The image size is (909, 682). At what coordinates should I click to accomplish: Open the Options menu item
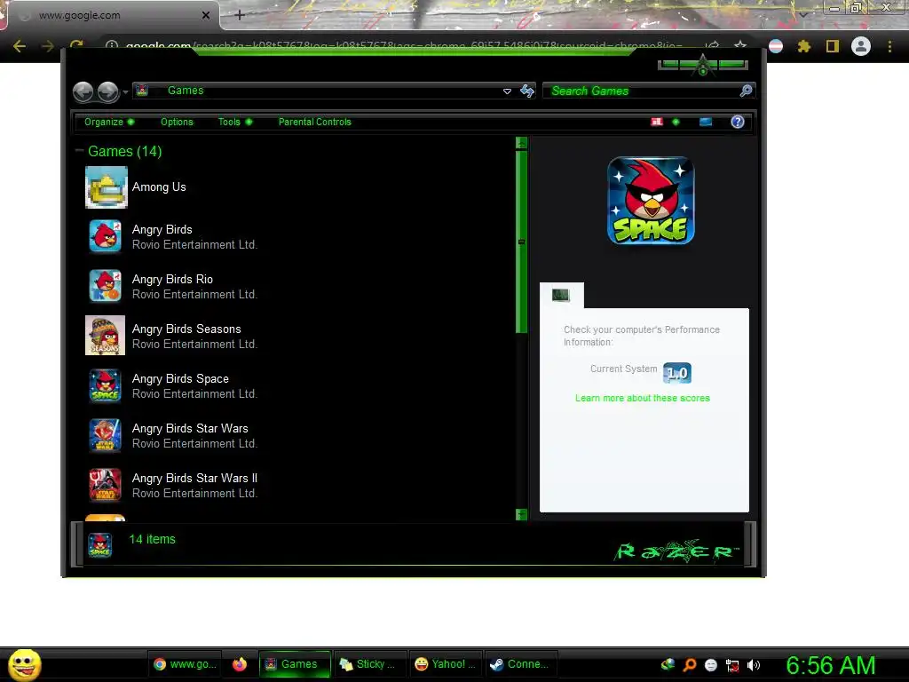177,122
